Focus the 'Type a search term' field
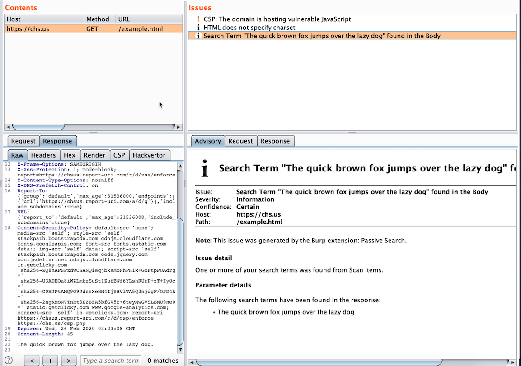 click(111, 361)
